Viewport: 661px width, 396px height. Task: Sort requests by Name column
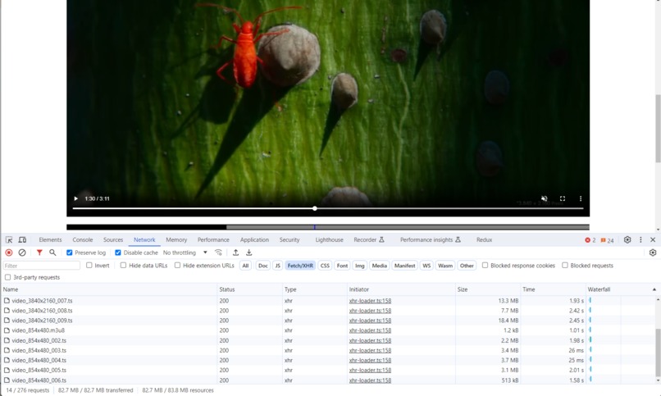coord(109,289)
